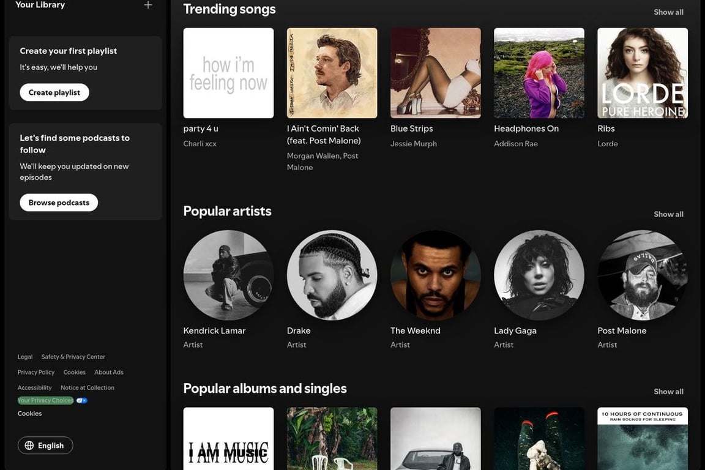
Task: Open the Cookies link beside Privacy Policy
Action: coord(74,372)
